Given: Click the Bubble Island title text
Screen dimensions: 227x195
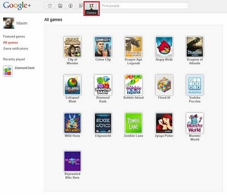Looking at the screenshot, I should pyautogui.click(x=134, y=98).
